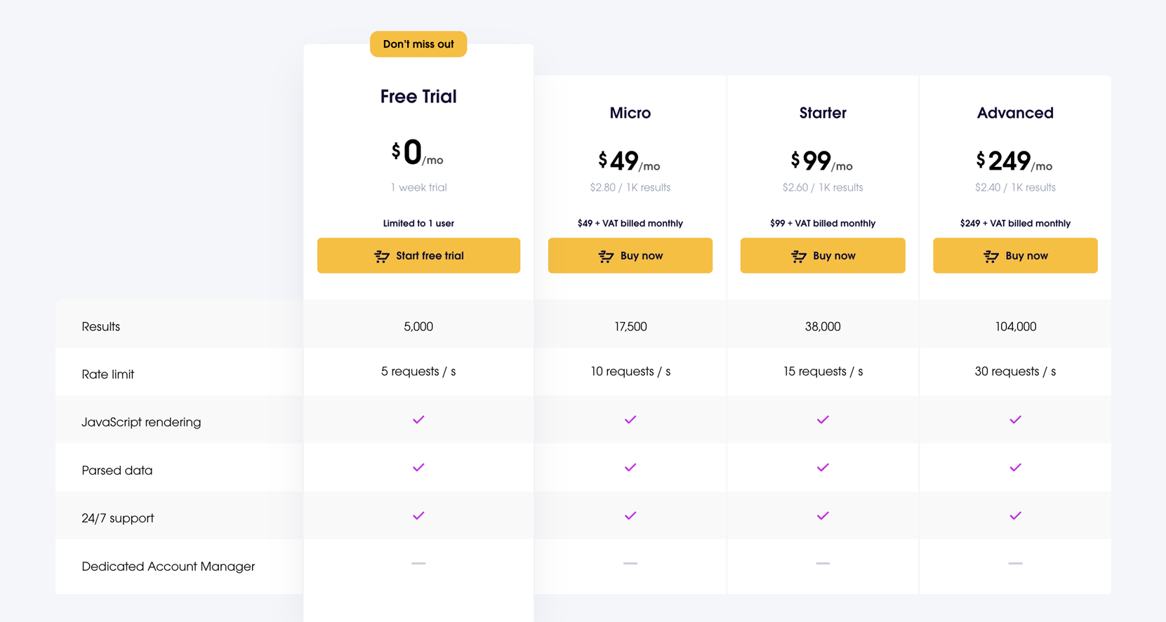The width and height of the screenshot is (1166, 622).
Task: Click cart icon in Micro Buy now button
Action: point(606,256)
